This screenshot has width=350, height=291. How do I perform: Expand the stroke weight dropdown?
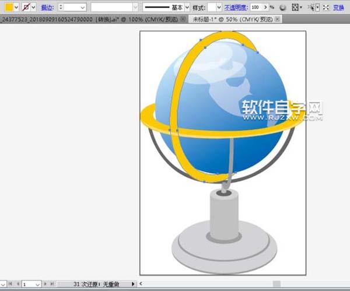(83, 8)
